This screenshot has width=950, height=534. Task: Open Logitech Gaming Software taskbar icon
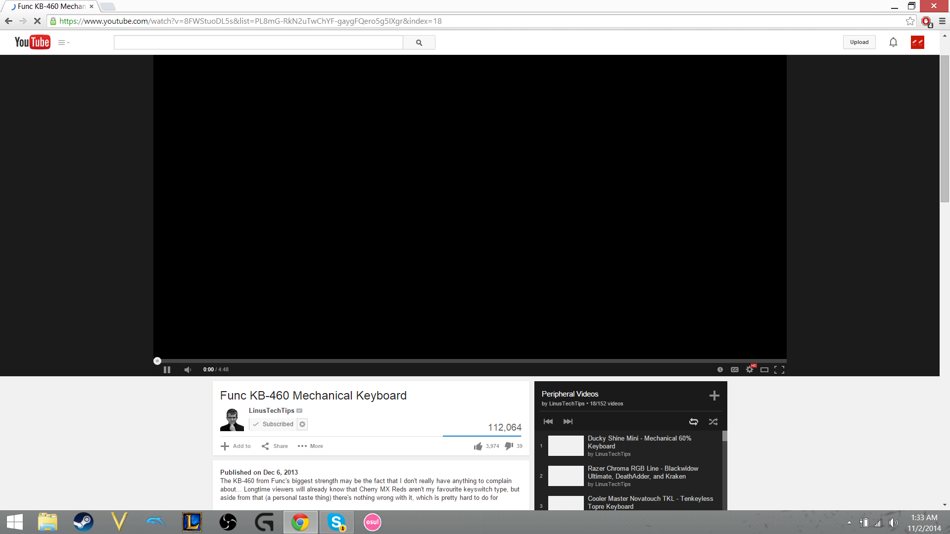[x=264, y=522]
